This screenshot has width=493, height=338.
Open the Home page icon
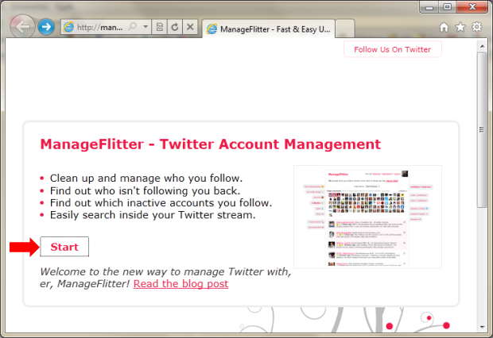click(x=444, y=27)
